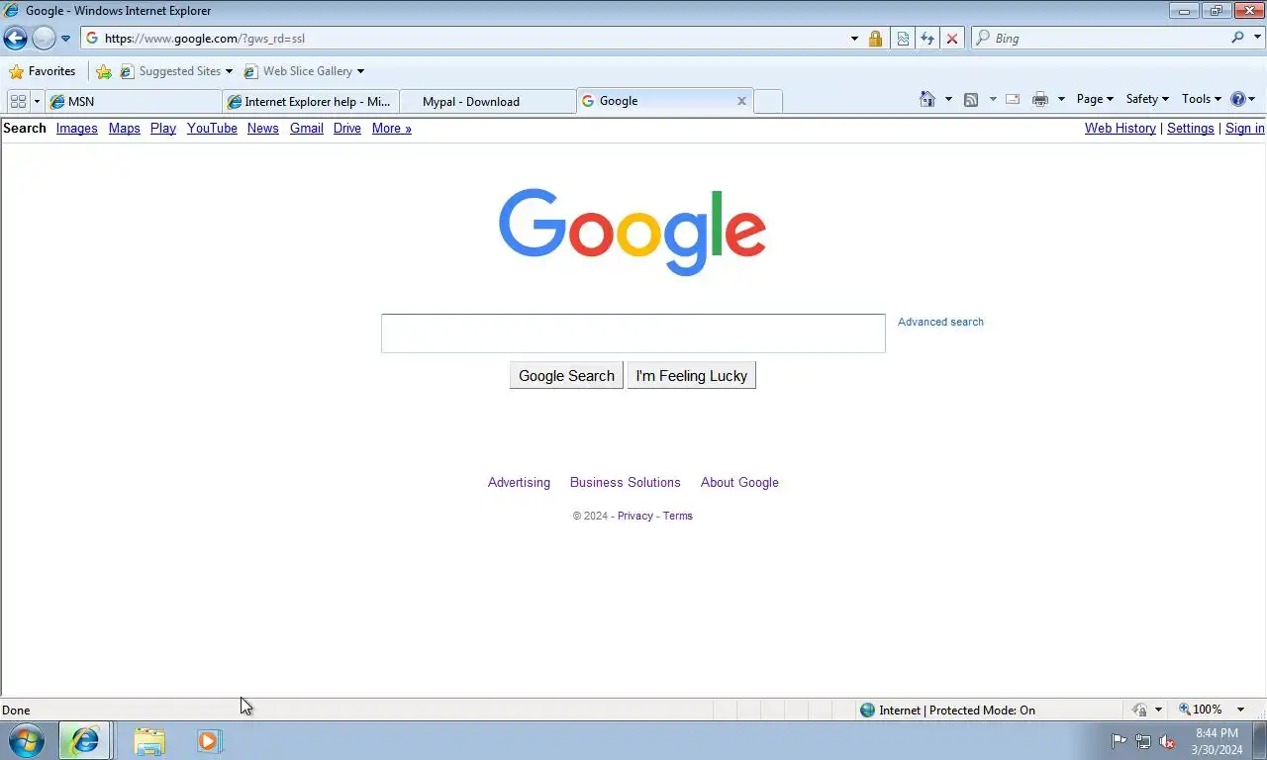1267x760 pixels.
Task: Click the Print icon
Action: point(1040,99)
